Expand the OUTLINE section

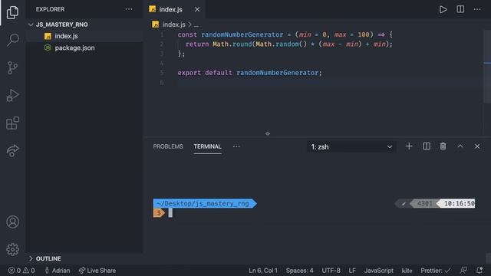84,258
